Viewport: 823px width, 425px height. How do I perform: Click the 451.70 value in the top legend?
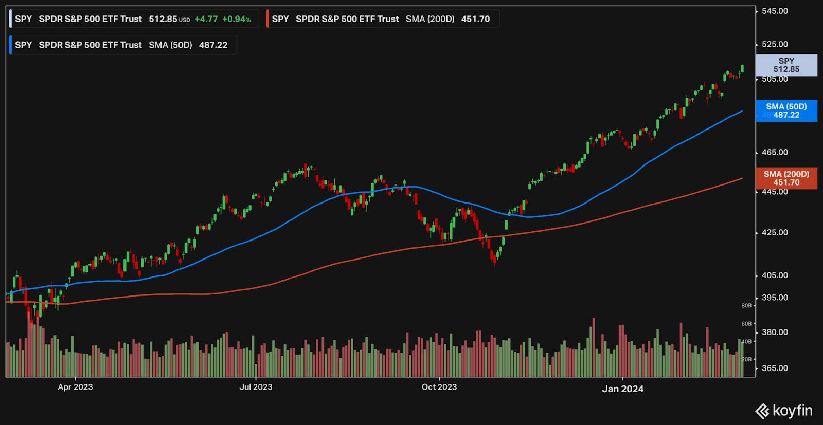[475, 19]
